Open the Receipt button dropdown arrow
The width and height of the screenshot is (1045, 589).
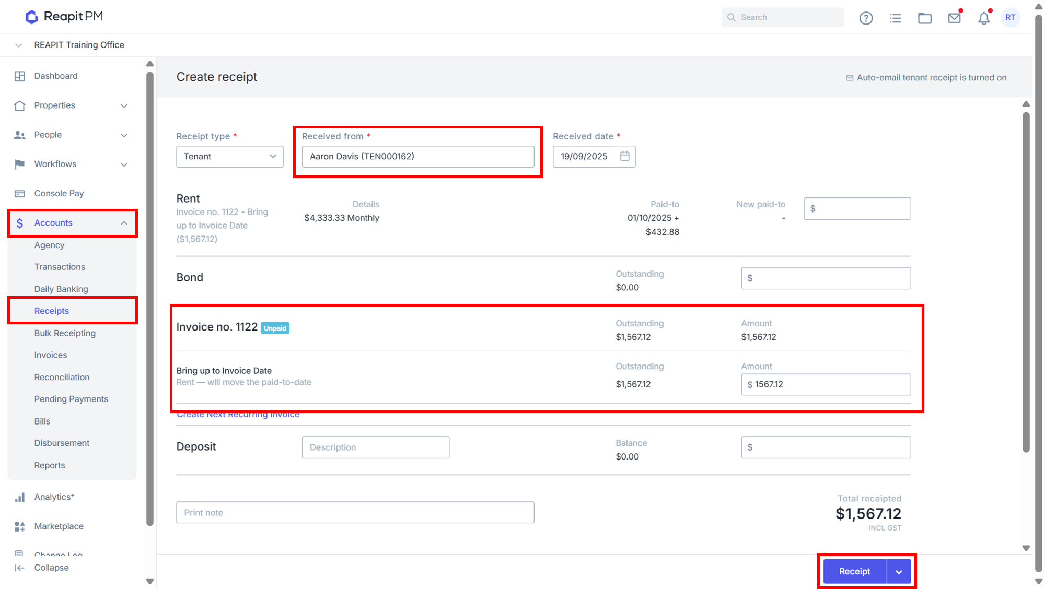click(x=899, y=572)
